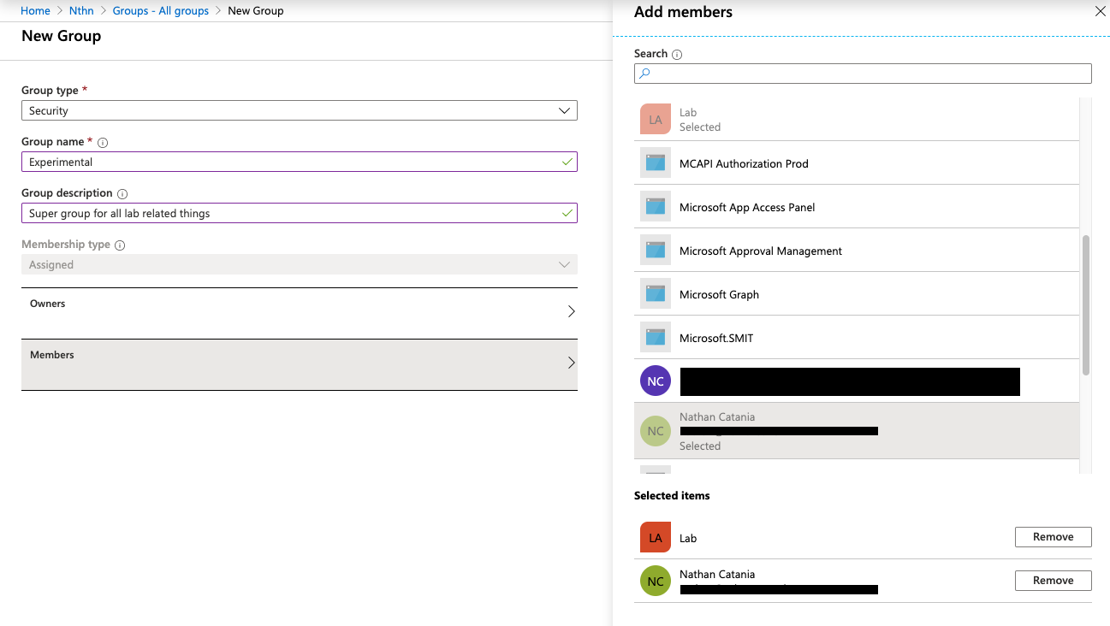Click the info icon next to Search
Screen dimensions: 1110x626
point(677,54)
